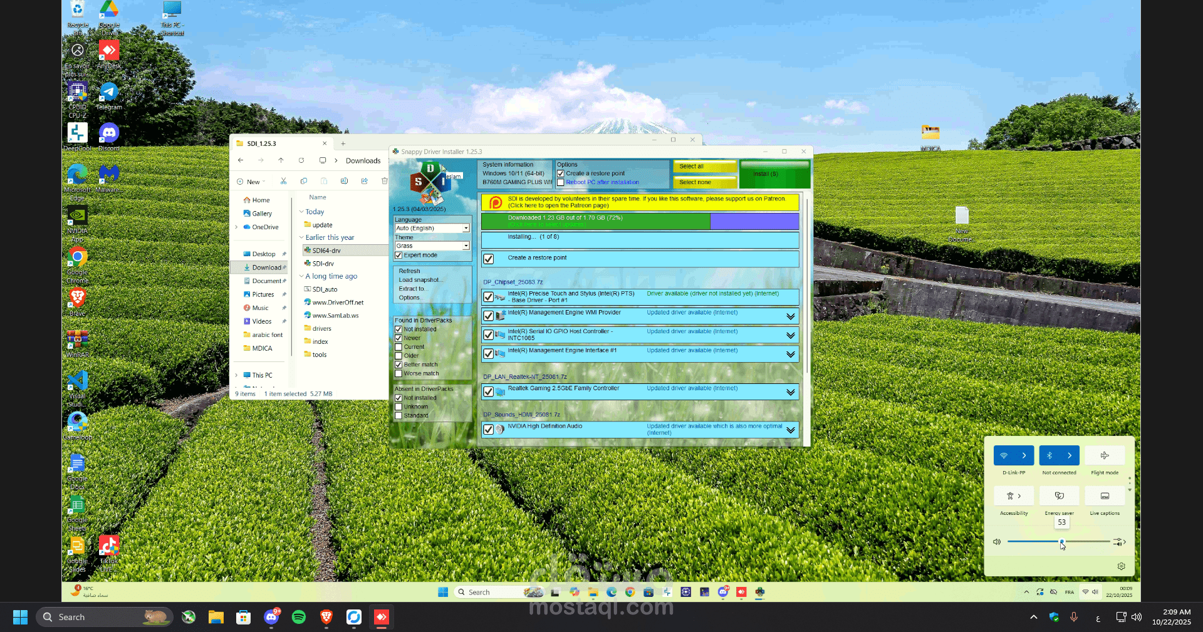Open the MDICA folder on the desktop
Image resolution: width=1203 pixels, height=632 pixels.
click(x=930, y=138)
